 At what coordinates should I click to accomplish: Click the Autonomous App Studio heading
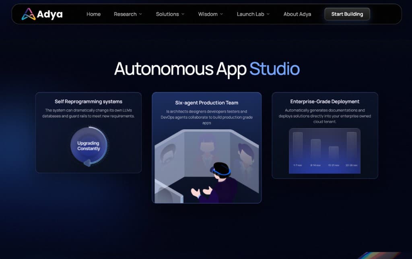pos(207,69)
